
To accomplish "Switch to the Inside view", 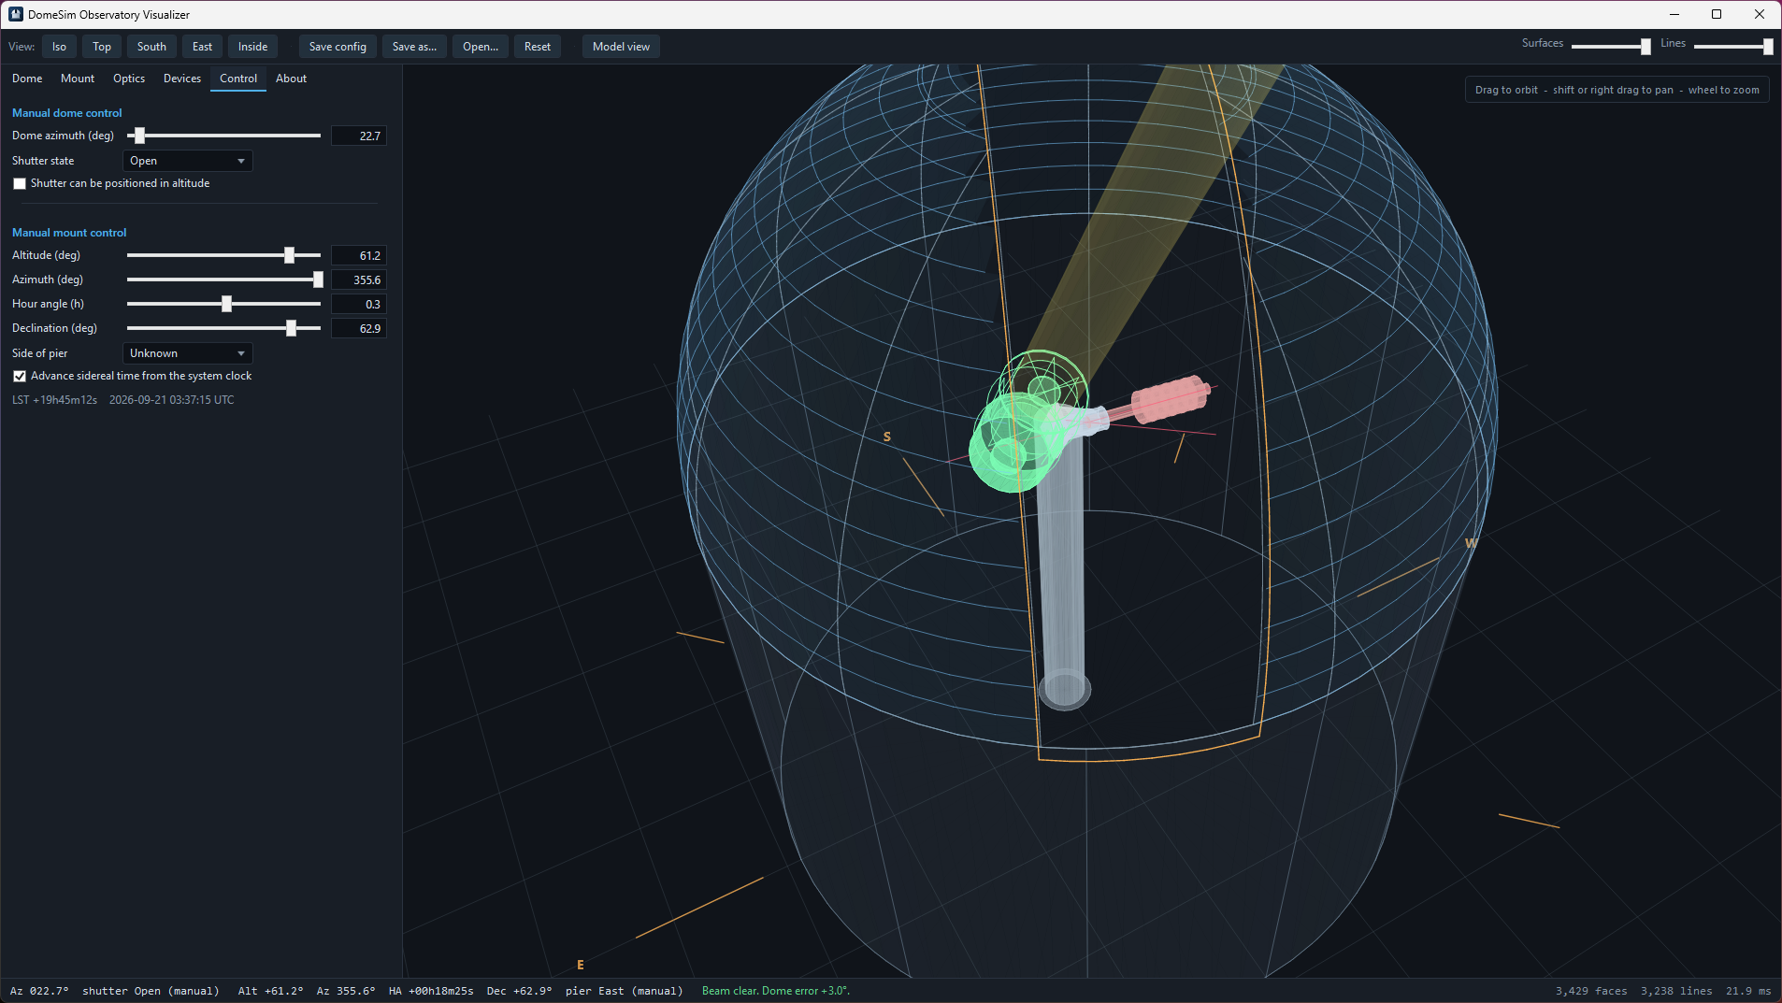I will click(x=252, y=47).
